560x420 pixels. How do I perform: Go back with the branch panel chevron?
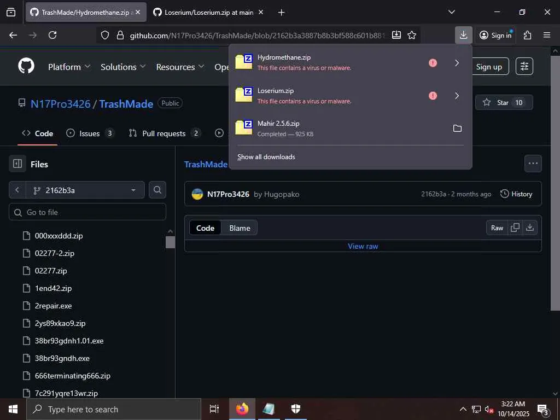coord(17,190)
